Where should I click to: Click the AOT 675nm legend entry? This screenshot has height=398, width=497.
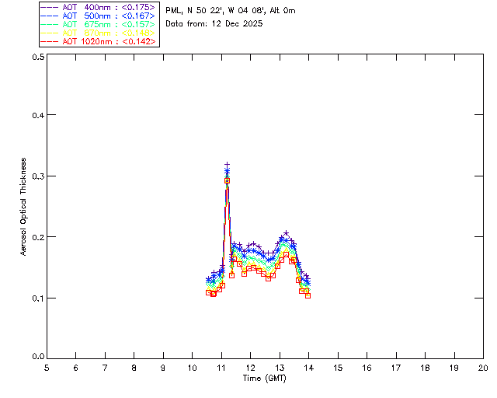[99, 24]
